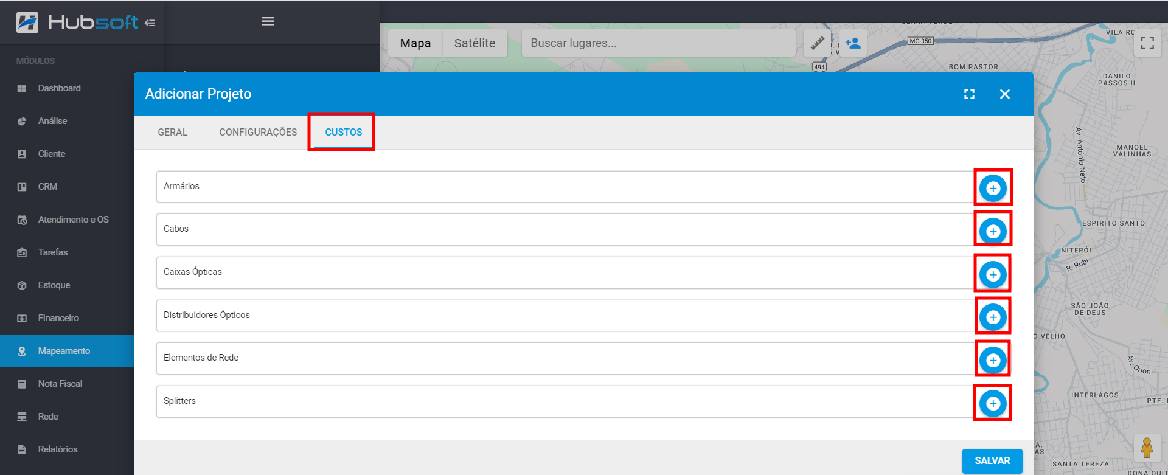The image size is (1168, 475).
Task: Click the Cliente person icon
Action: pyautogui.click(x=22, y=154)
